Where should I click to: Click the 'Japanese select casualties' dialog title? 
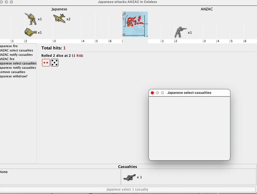[x=189, y=93]
